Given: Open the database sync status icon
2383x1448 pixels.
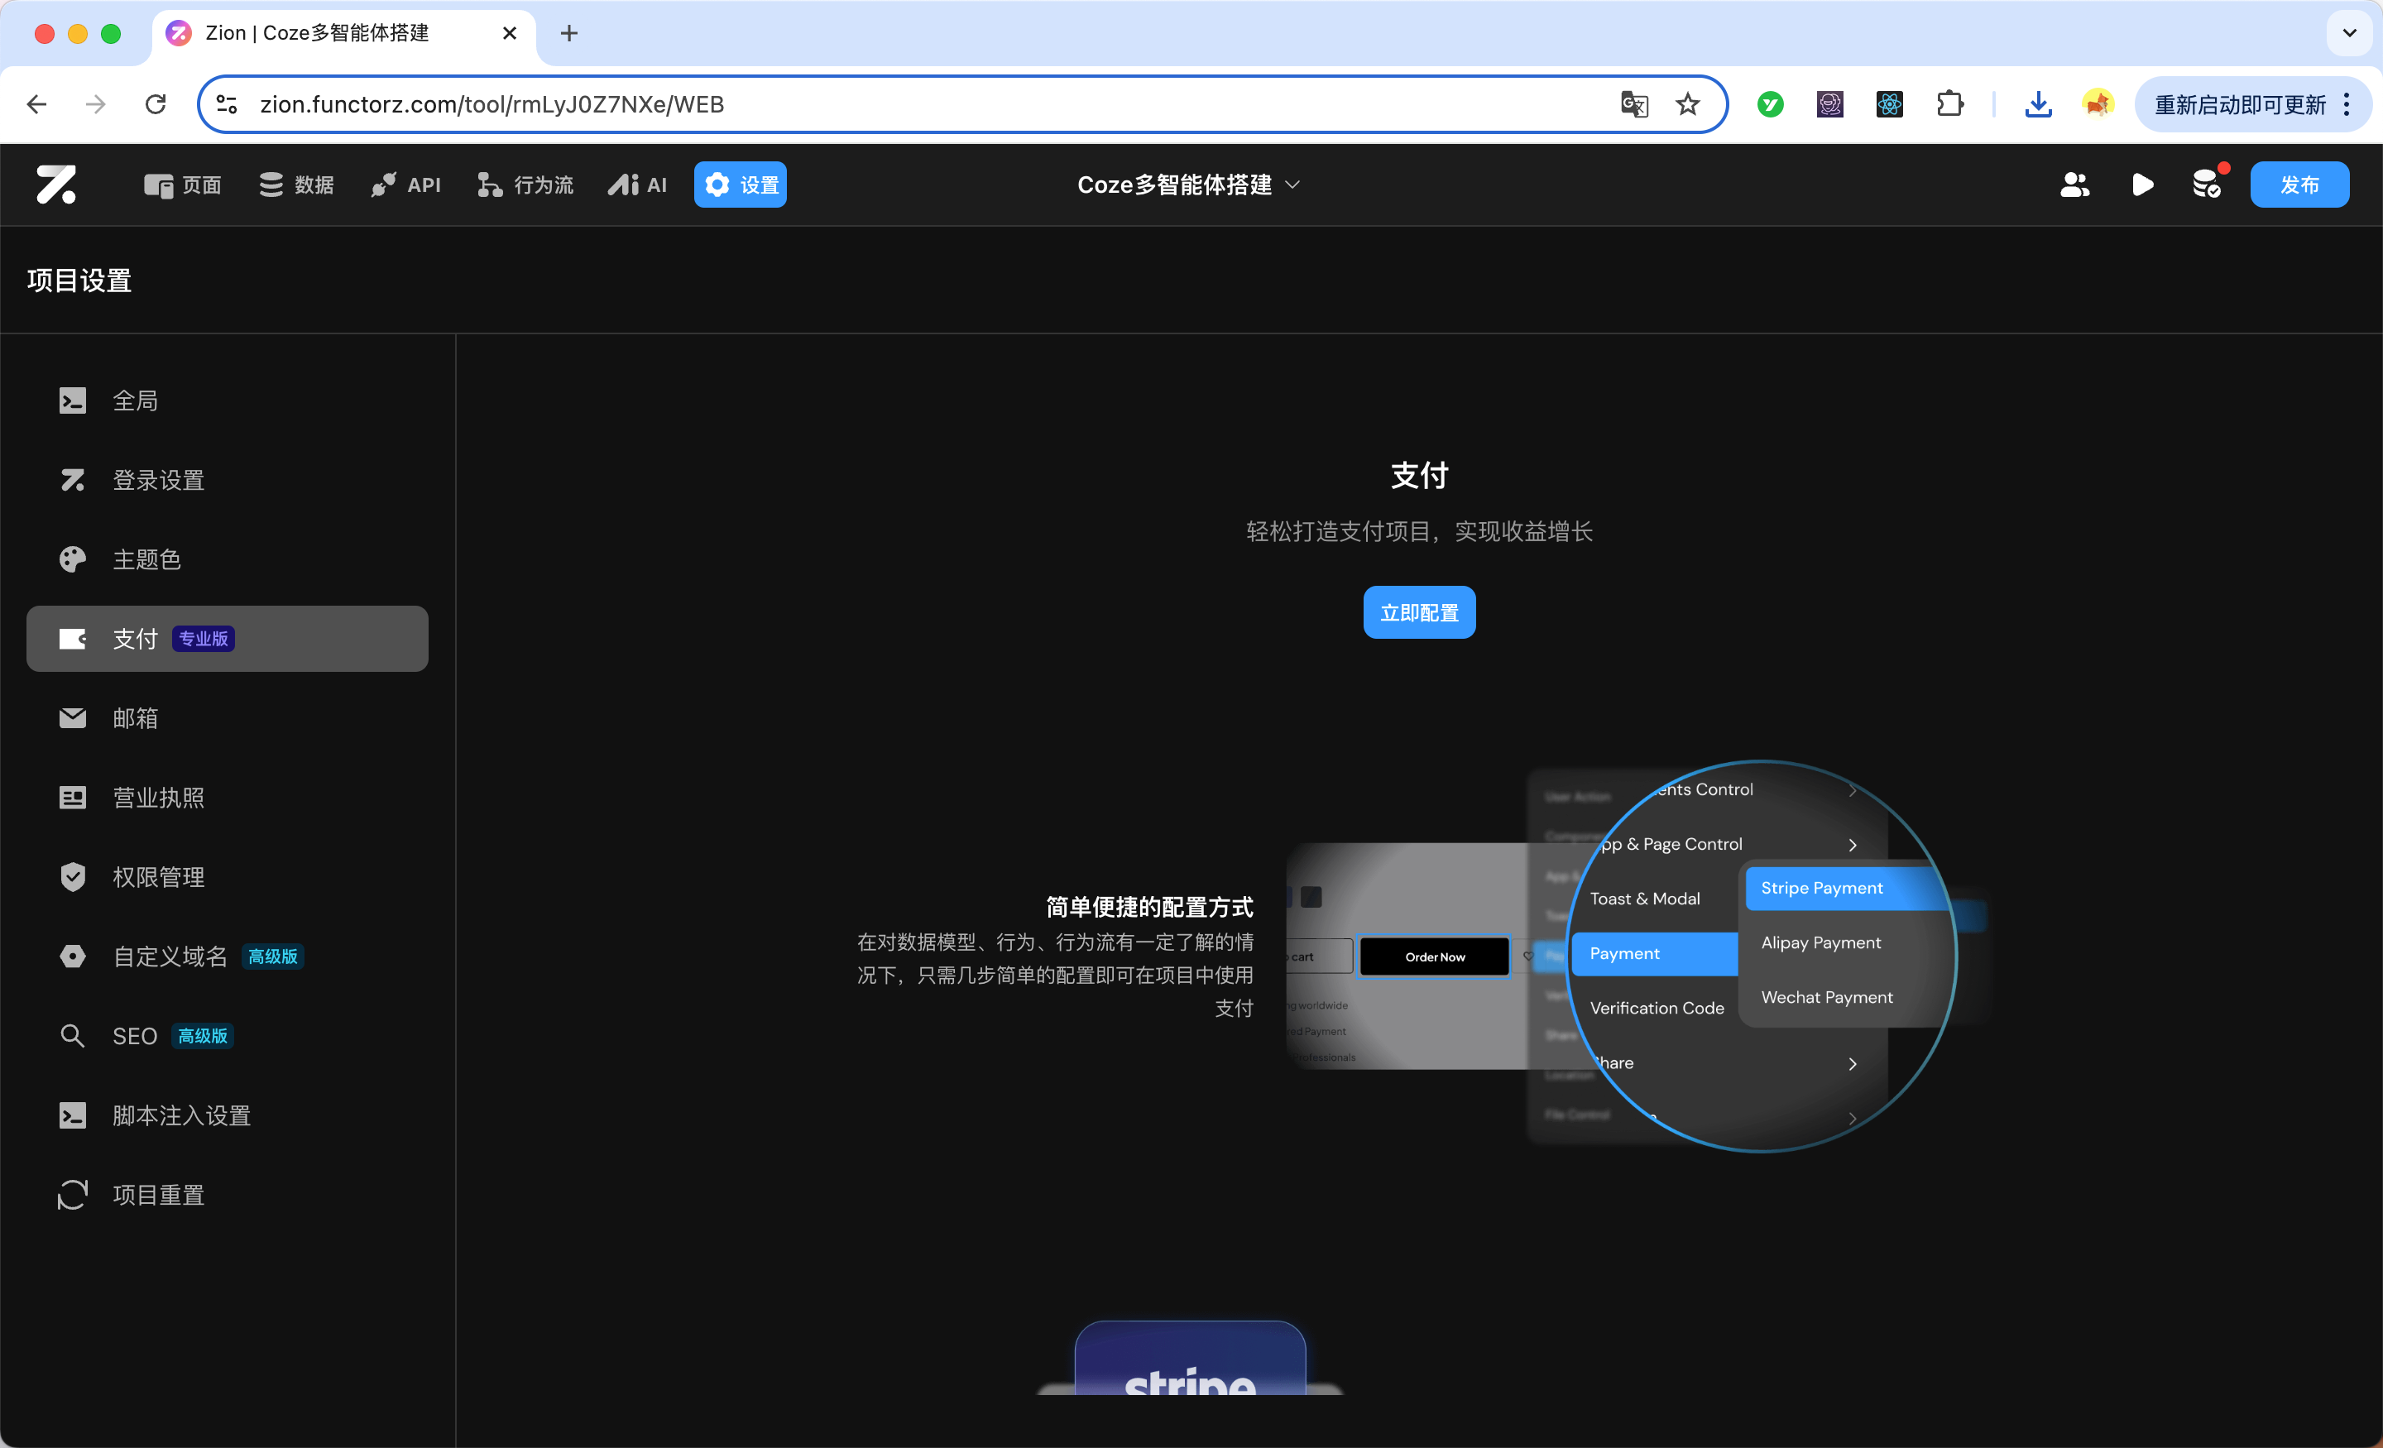Looking at the screenshot, I should (x=2208, y=184).
